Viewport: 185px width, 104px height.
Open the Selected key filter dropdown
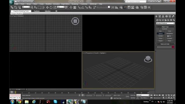[143, 95]
